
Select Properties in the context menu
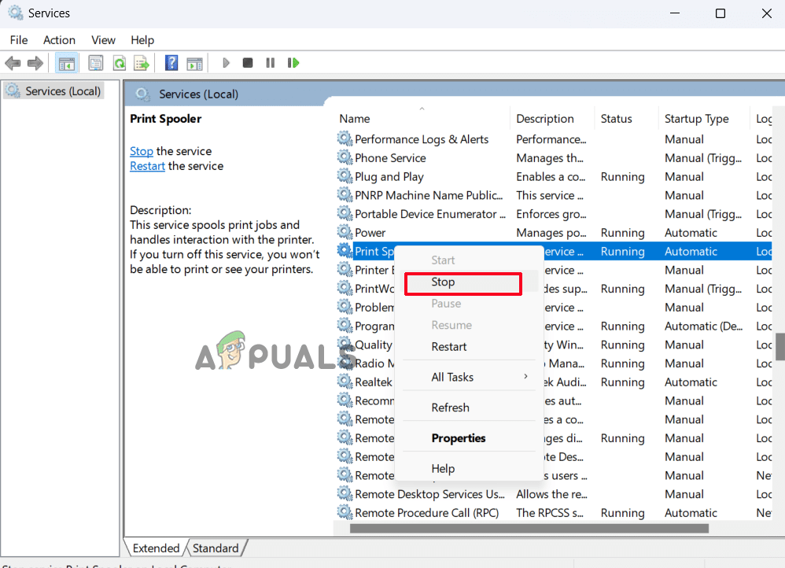pyautogui.click(x=459, y=438)
